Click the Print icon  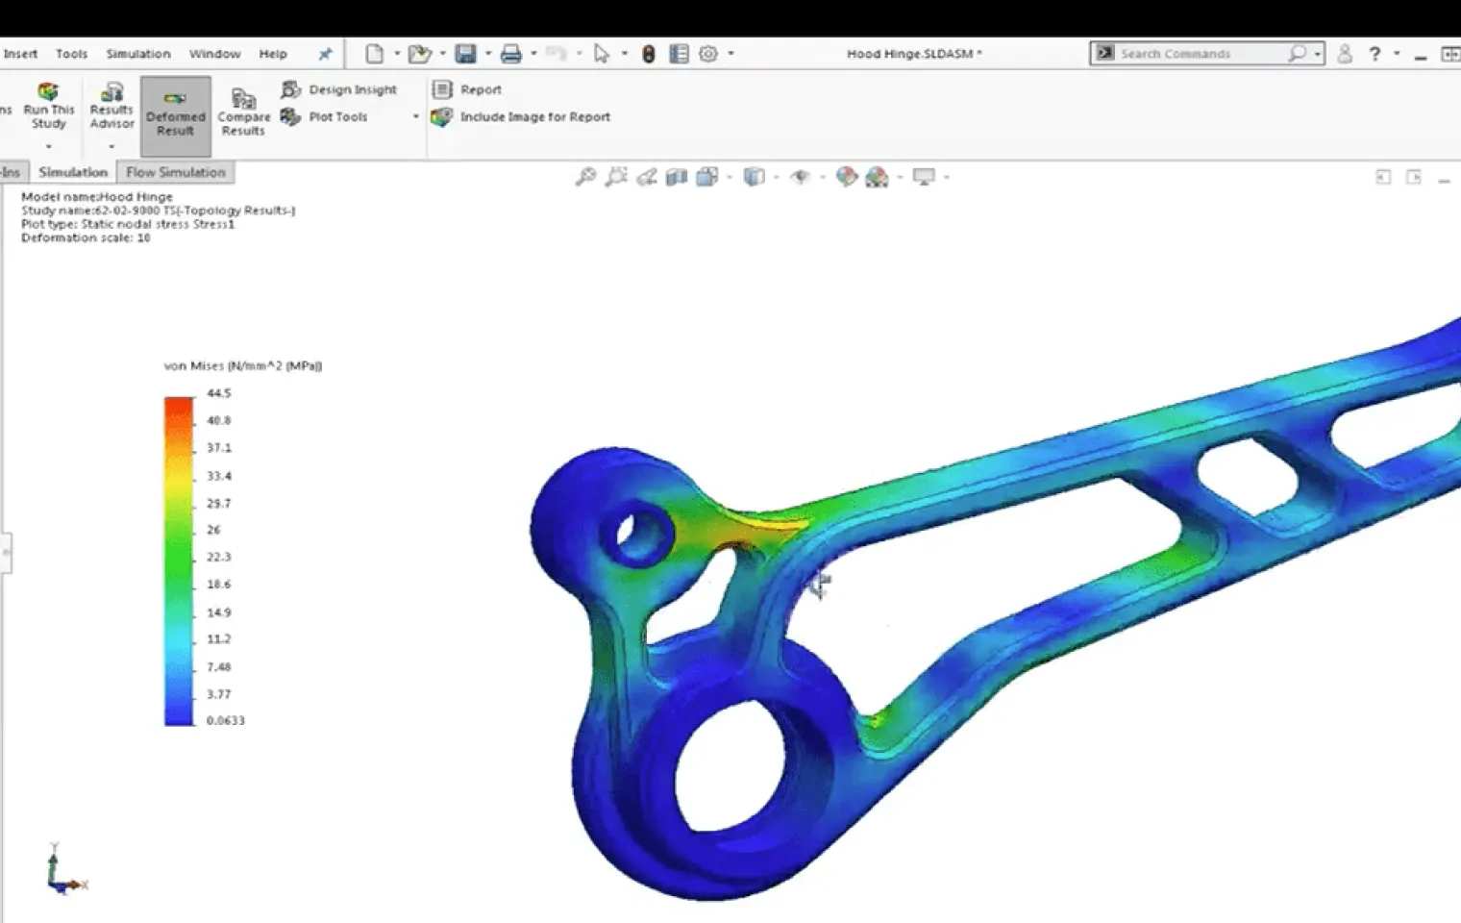point(510,54)
